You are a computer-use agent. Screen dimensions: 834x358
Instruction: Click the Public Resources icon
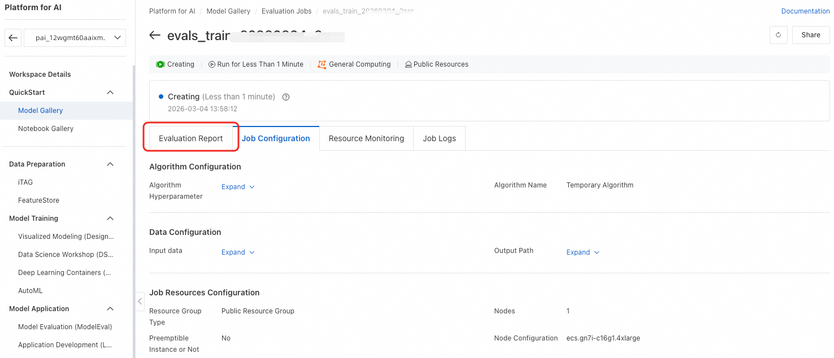(408, 64)
